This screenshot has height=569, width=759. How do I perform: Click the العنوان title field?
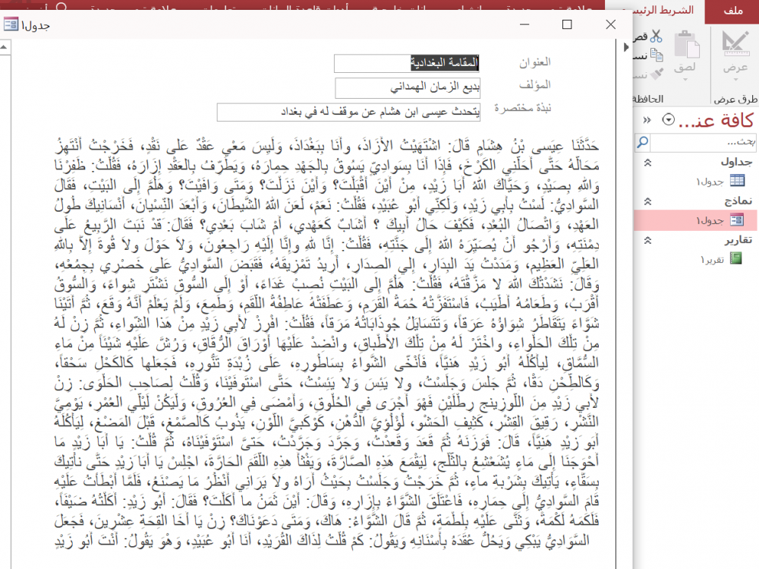pyautogui.click(x=407, y=63)
